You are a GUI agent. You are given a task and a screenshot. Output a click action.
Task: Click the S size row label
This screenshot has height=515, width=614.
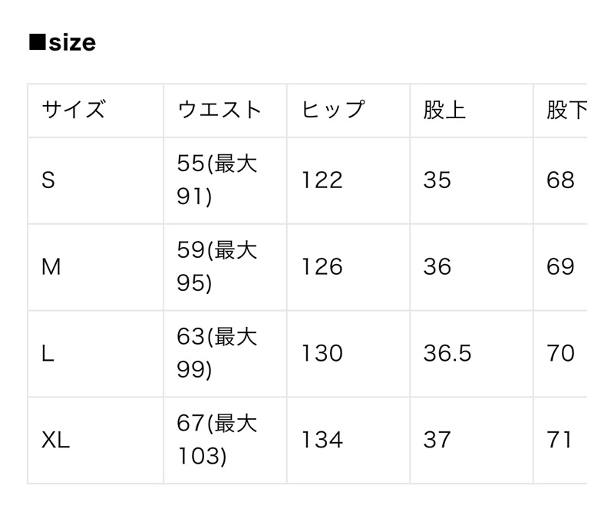click(x=48, y=180)
